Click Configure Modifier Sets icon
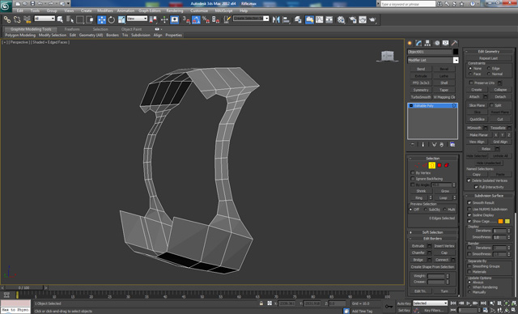Viewport: 518px width, 314px height. (x=452, y=145)
